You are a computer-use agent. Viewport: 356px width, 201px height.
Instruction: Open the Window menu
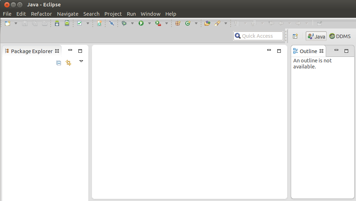pyautogui.click(x=150, y=14)
